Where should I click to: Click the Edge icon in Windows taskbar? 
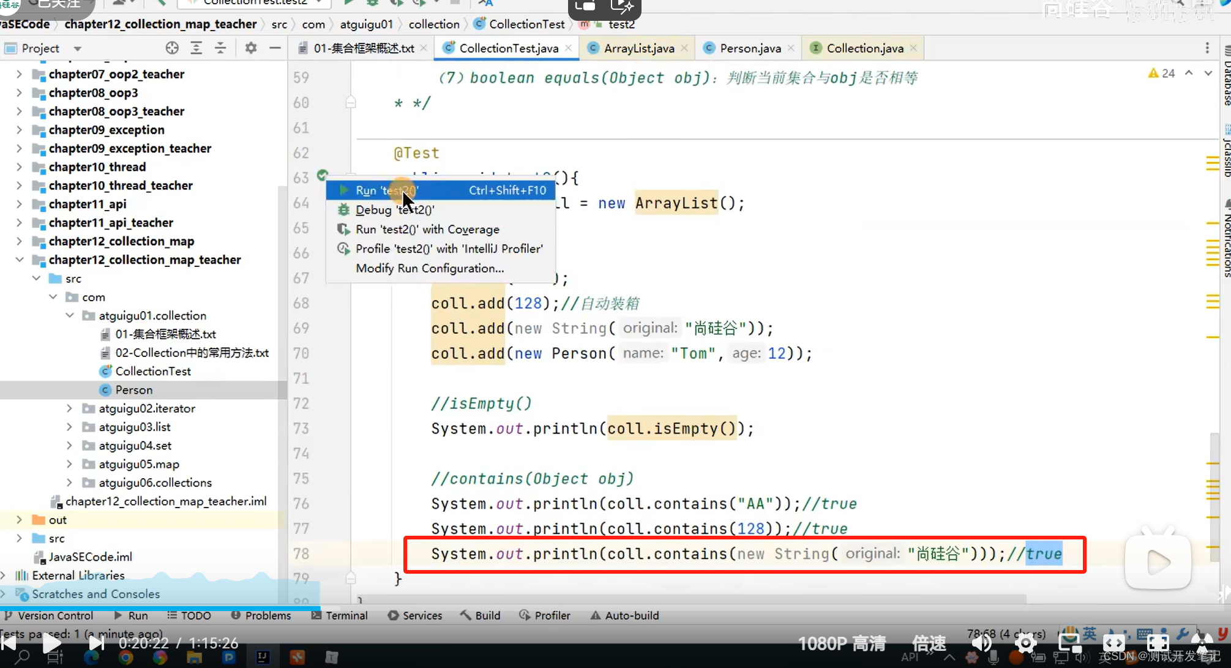coord(91,657)
